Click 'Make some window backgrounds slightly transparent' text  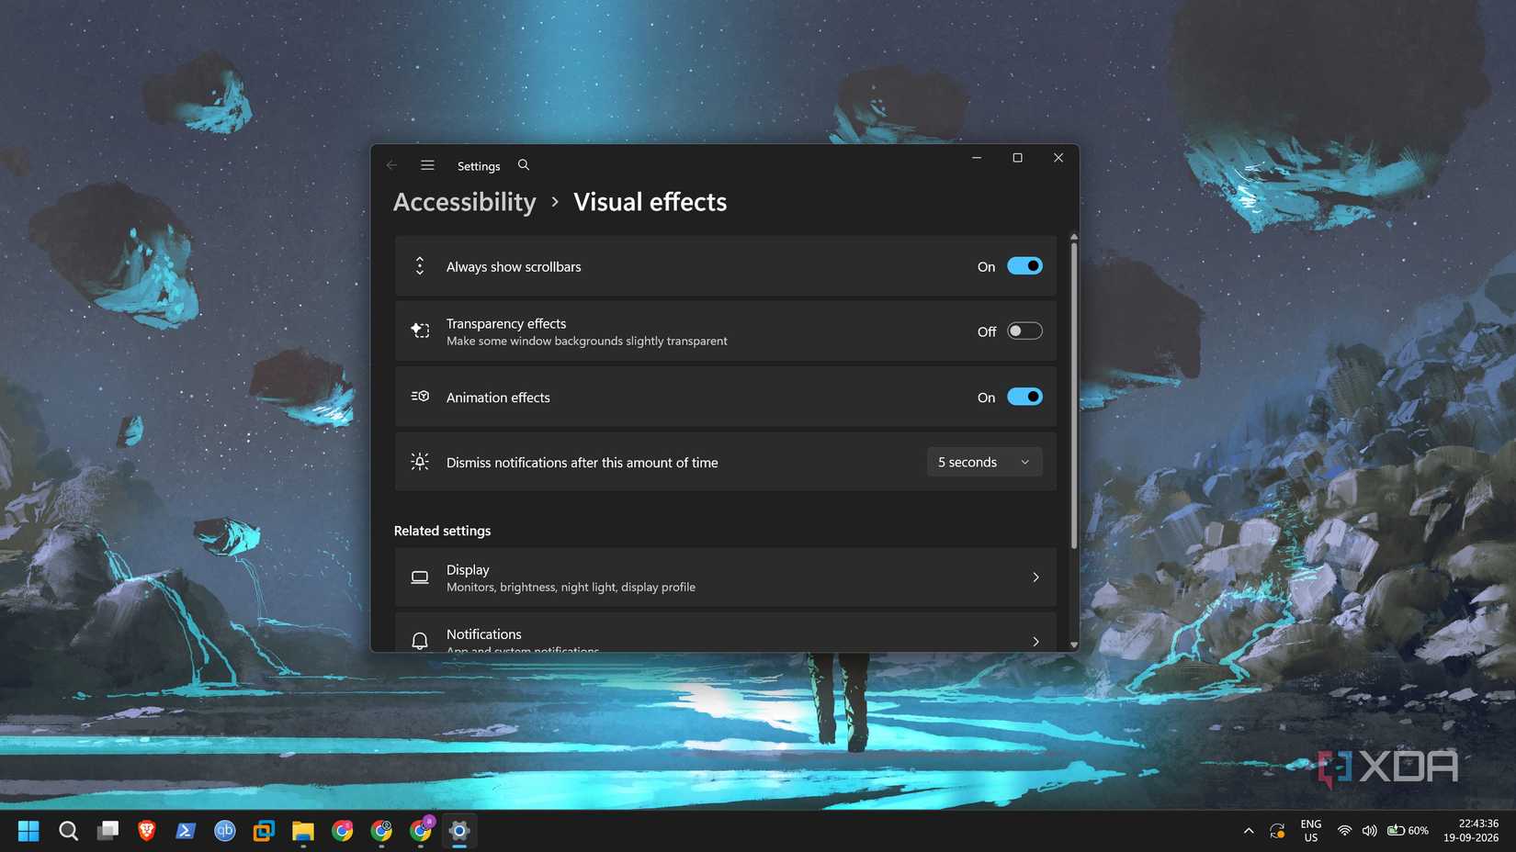pyautogui.click(x=586, y=342)
